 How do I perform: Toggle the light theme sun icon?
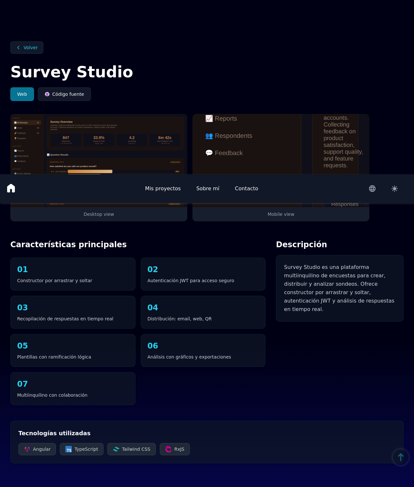click(395, 189)
